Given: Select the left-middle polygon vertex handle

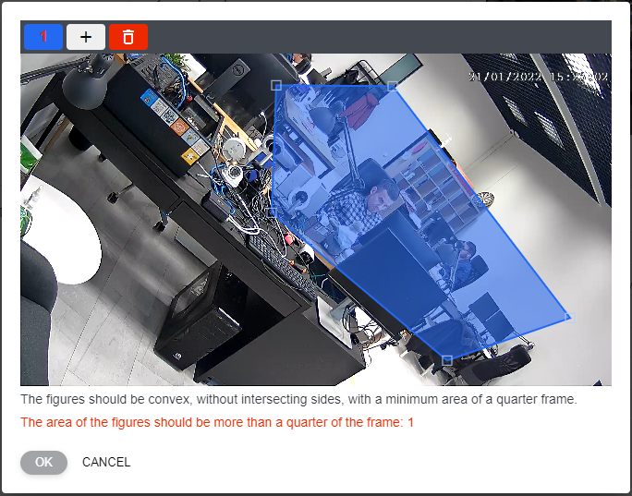Looking at the screenshot, I should point(273,212).
